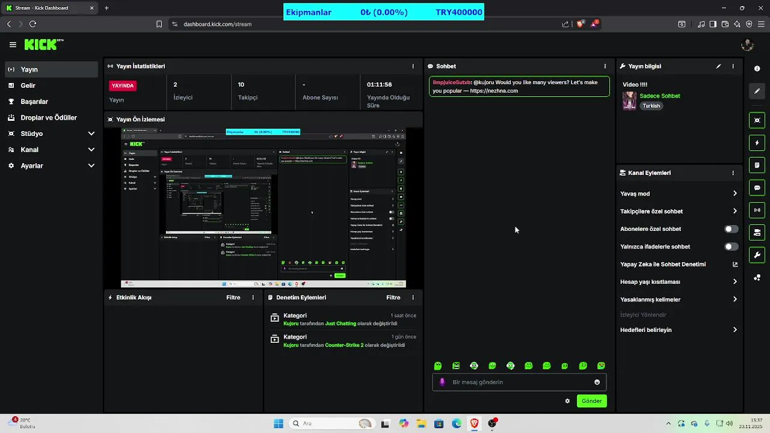The image size is (770, 433).
Task: Toggle Yalnızca ifadelerle sohbet switch
Action: point(731,247)
